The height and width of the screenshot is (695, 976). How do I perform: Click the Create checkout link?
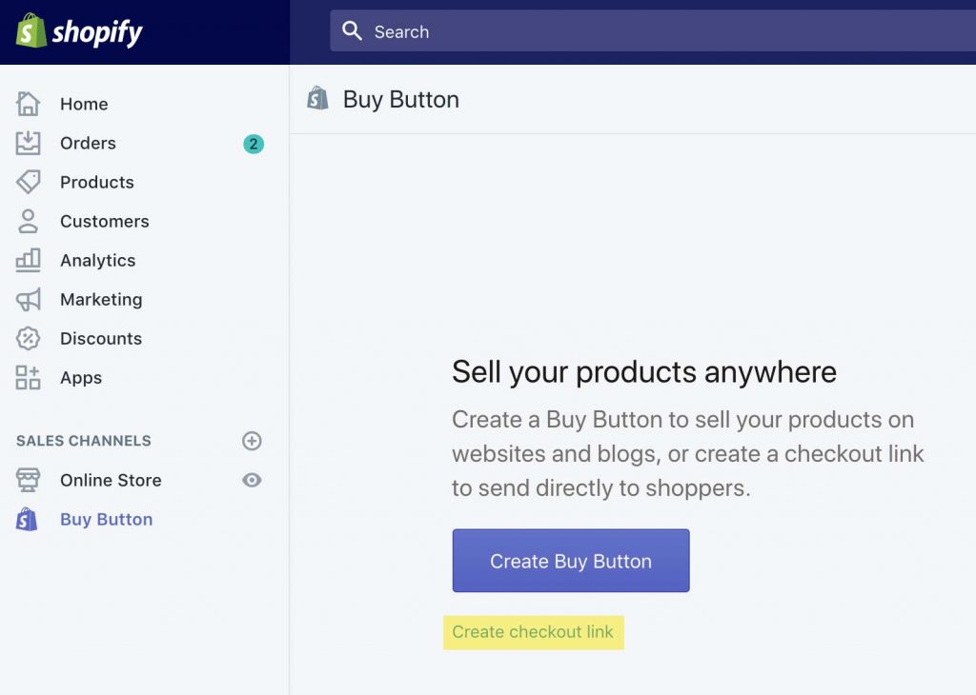[533, 631]
